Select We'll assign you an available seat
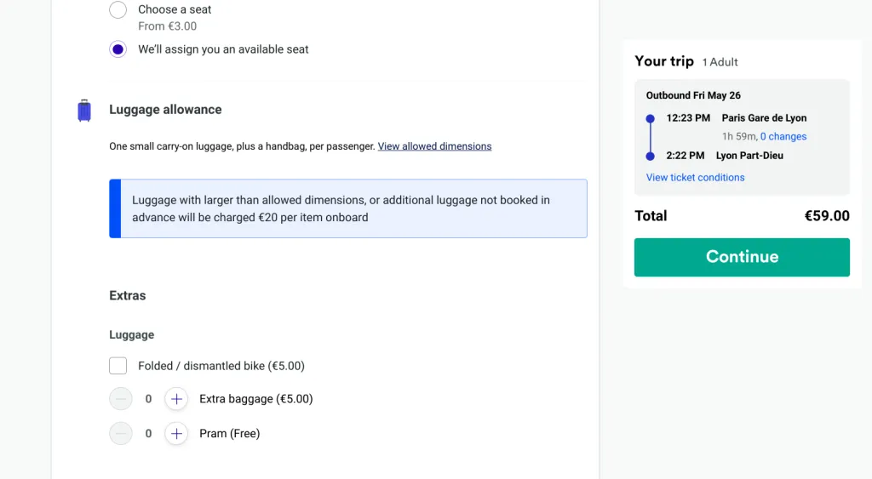872x479 pixels. point(118,49)
